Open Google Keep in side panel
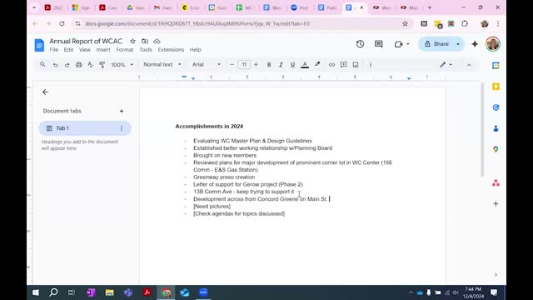The height and width of the screenshot is (300, 533). pos(496,87)
